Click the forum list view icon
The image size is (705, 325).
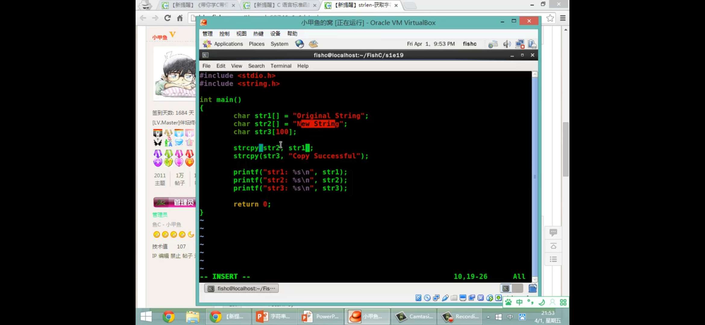[x=553, y=259]
